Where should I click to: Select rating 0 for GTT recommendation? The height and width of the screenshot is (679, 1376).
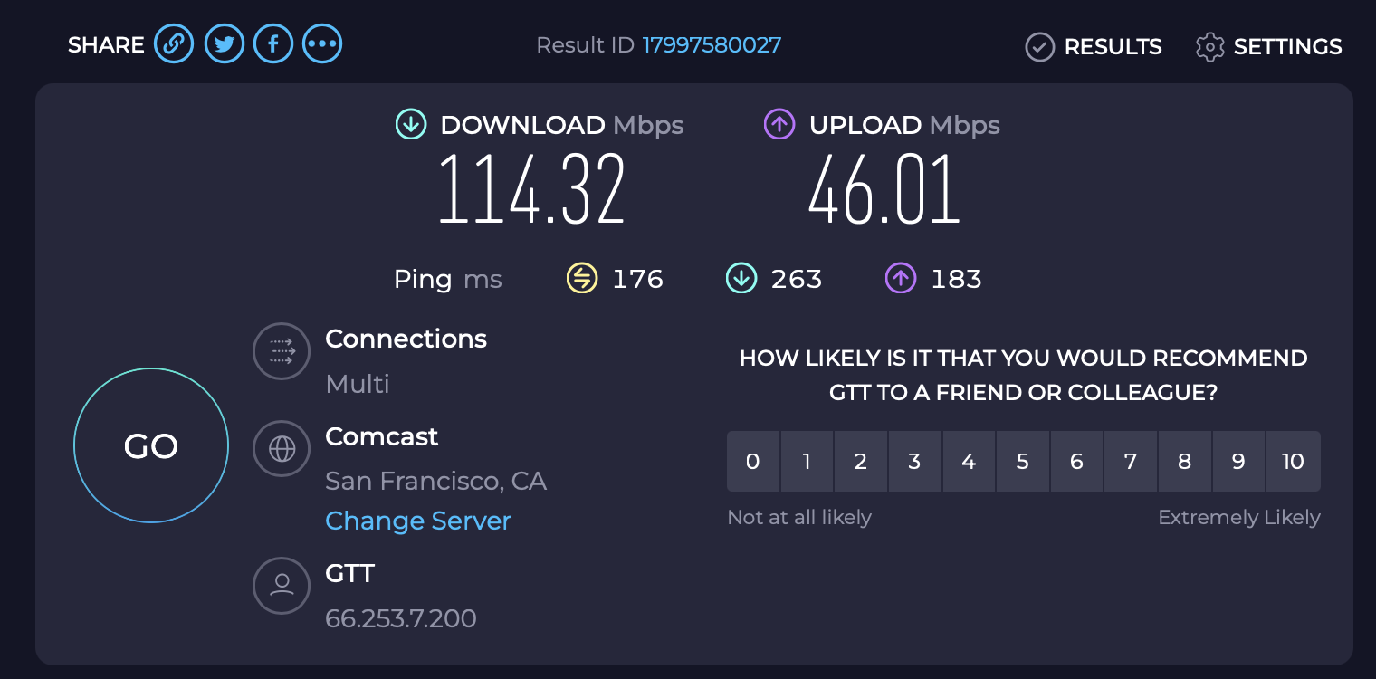click(x=752, y=462)
